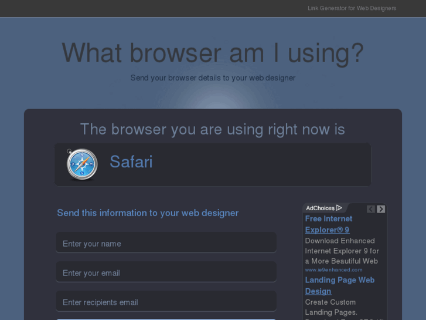Open Link Generator for Web Designers link
This screenshot has height=320, width=426.
(x=352, y=8)
